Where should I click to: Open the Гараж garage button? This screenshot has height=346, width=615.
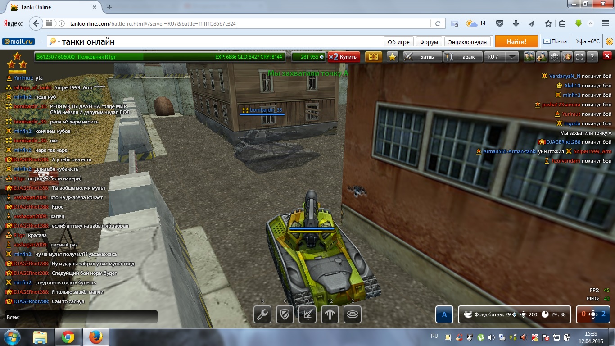point(462,57)
